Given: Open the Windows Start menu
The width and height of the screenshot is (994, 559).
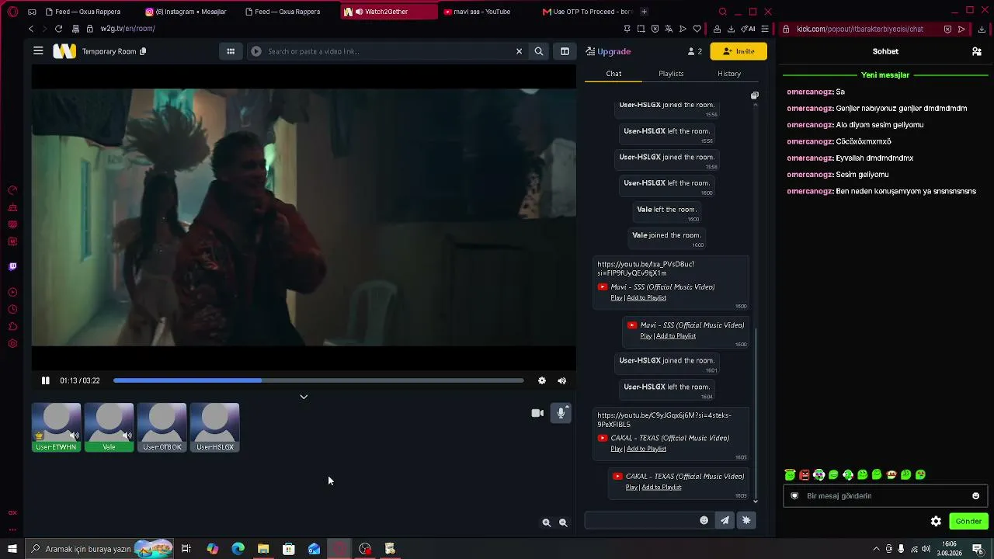Looking at the screenshot, I should click(x=12, y=549).
